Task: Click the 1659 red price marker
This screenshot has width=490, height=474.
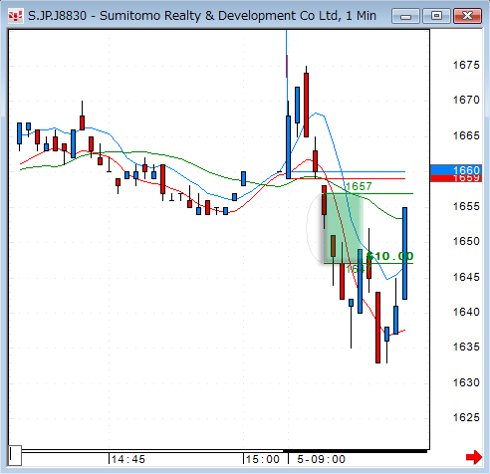Action: 456,178
